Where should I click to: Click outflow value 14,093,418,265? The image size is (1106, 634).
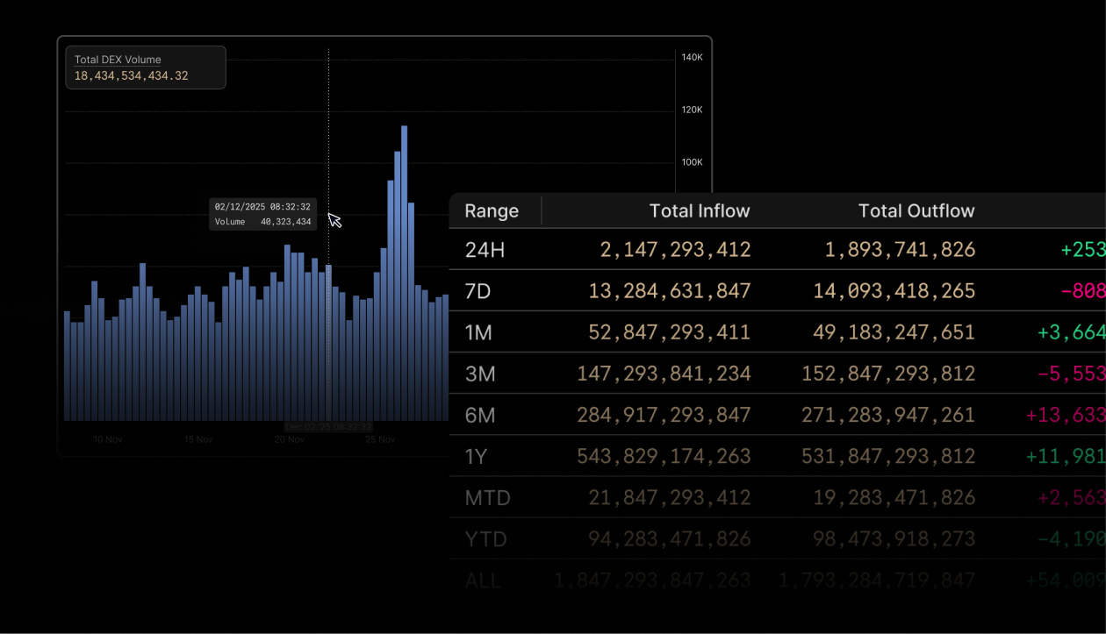[894, 291]
